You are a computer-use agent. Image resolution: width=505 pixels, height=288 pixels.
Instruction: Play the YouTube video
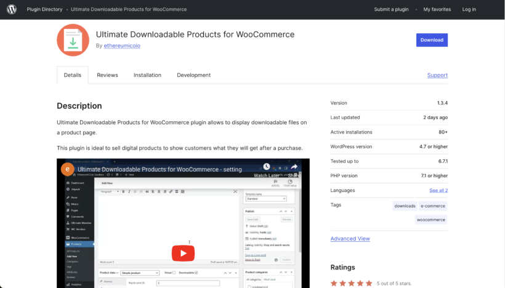(x=183, y=253)
